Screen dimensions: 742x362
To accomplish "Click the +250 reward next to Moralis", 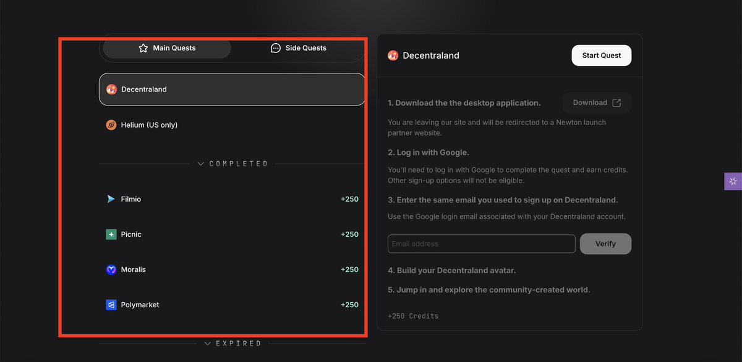I will point(349,269).
